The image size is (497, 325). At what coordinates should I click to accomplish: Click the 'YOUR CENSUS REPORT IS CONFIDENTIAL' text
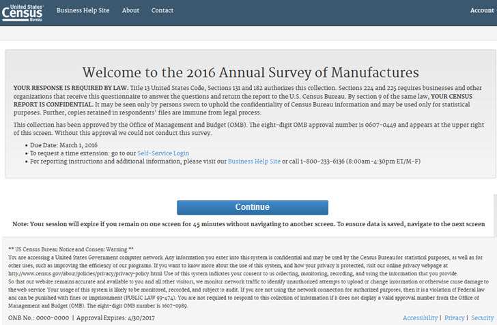pyautogui.click(x=243, y=100)
